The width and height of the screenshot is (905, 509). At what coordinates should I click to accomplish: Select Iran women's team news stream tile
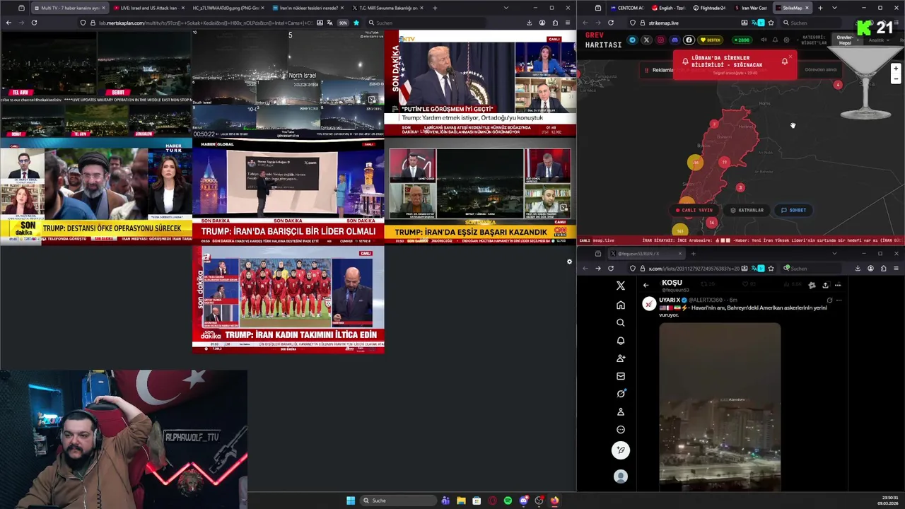[288, 300]
